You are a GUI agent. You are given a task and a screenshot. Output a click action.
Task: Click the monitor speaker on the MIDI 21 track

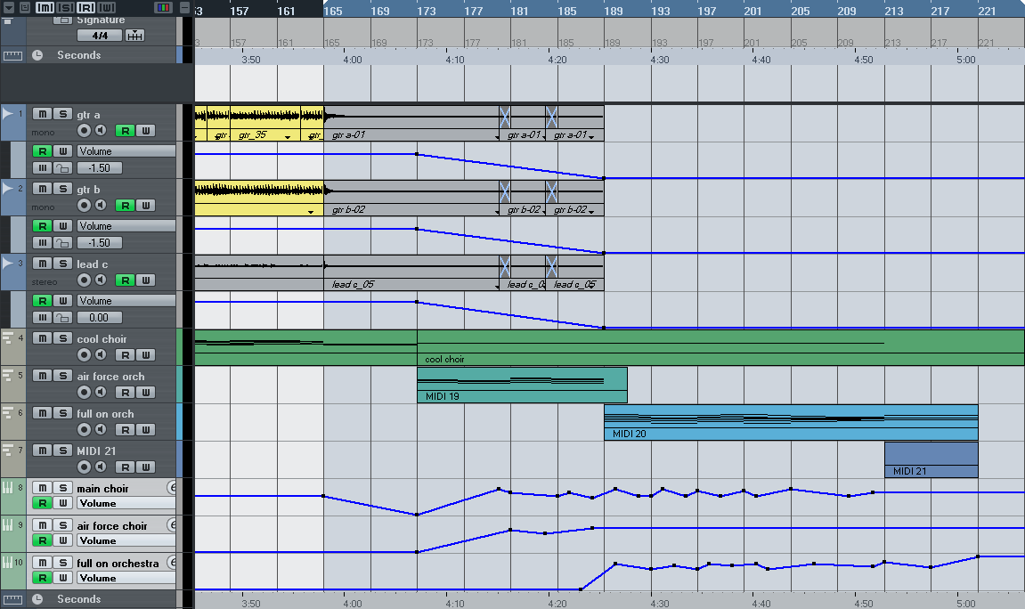point(101,467)
